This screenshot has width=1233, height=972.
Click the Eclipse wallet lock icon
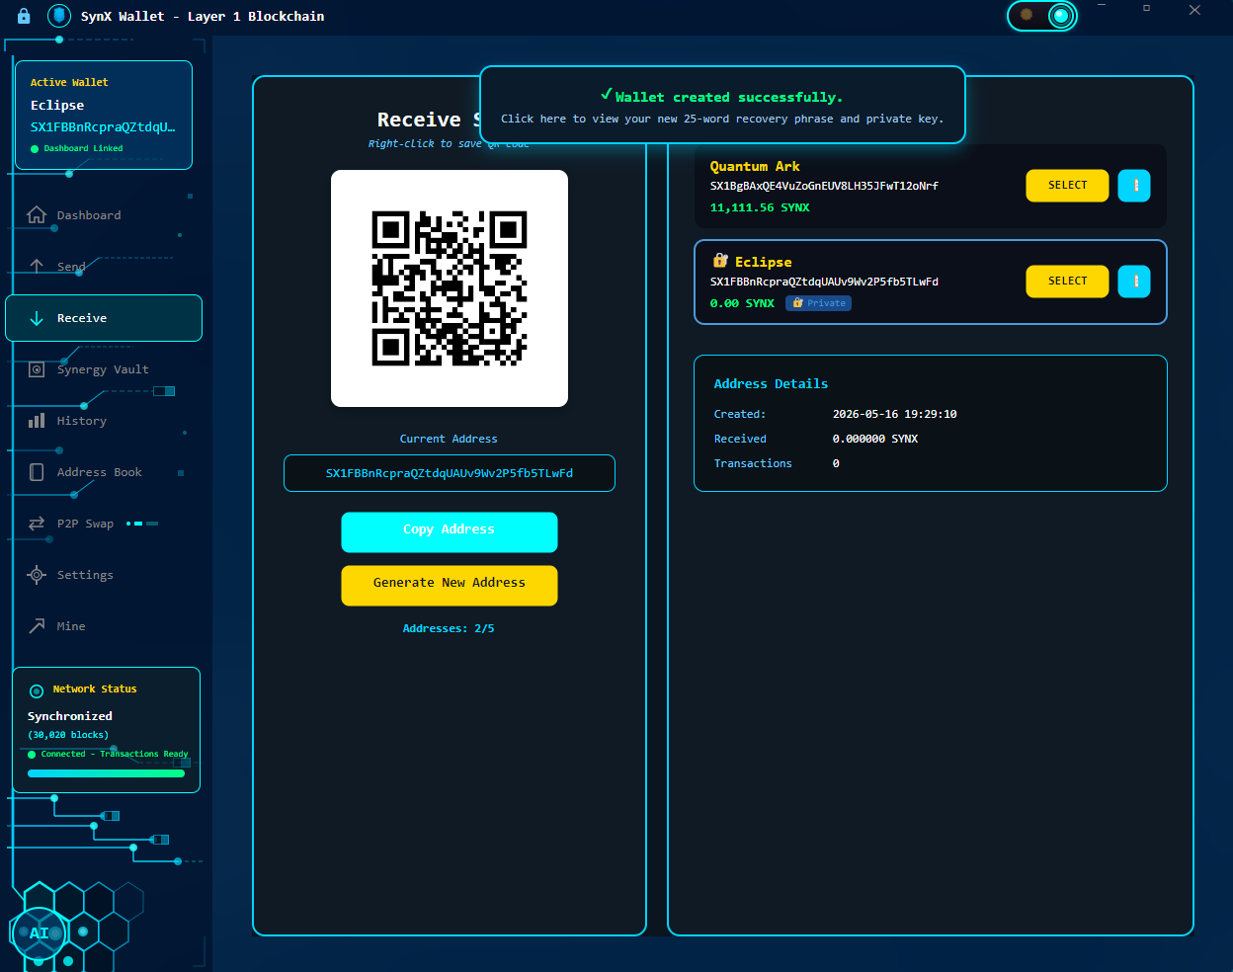pos(720,261)
